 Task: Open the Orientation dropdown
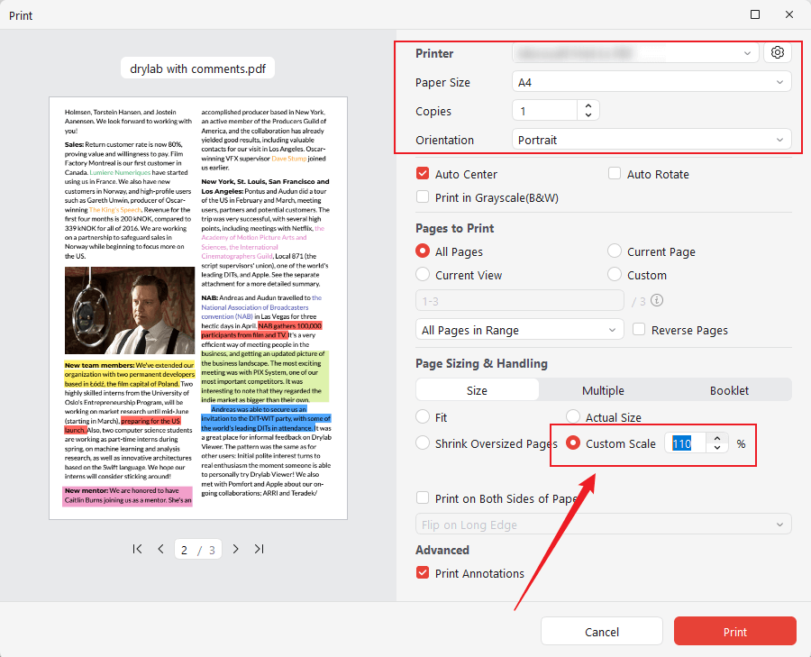pos(652,141)
